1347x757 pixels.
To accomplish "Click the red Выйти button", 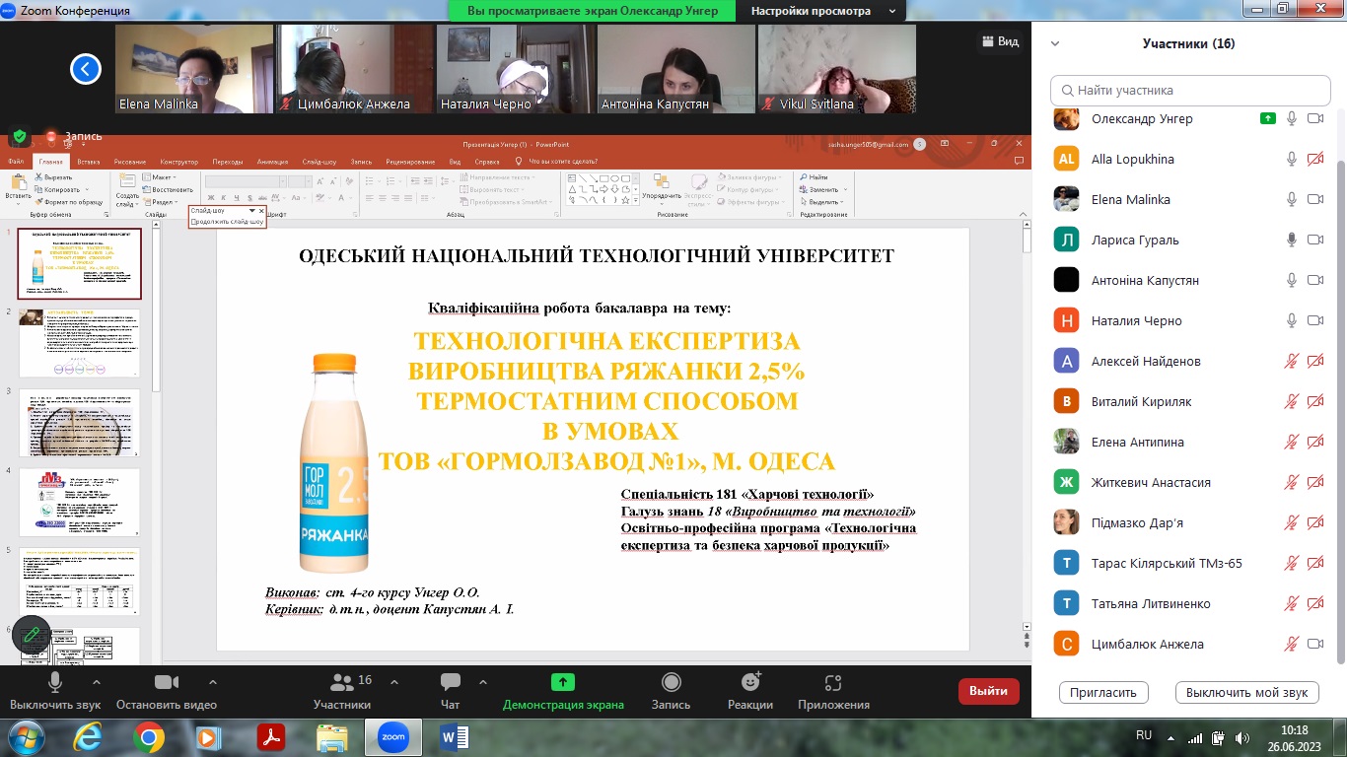I will [x=988, y=691].
